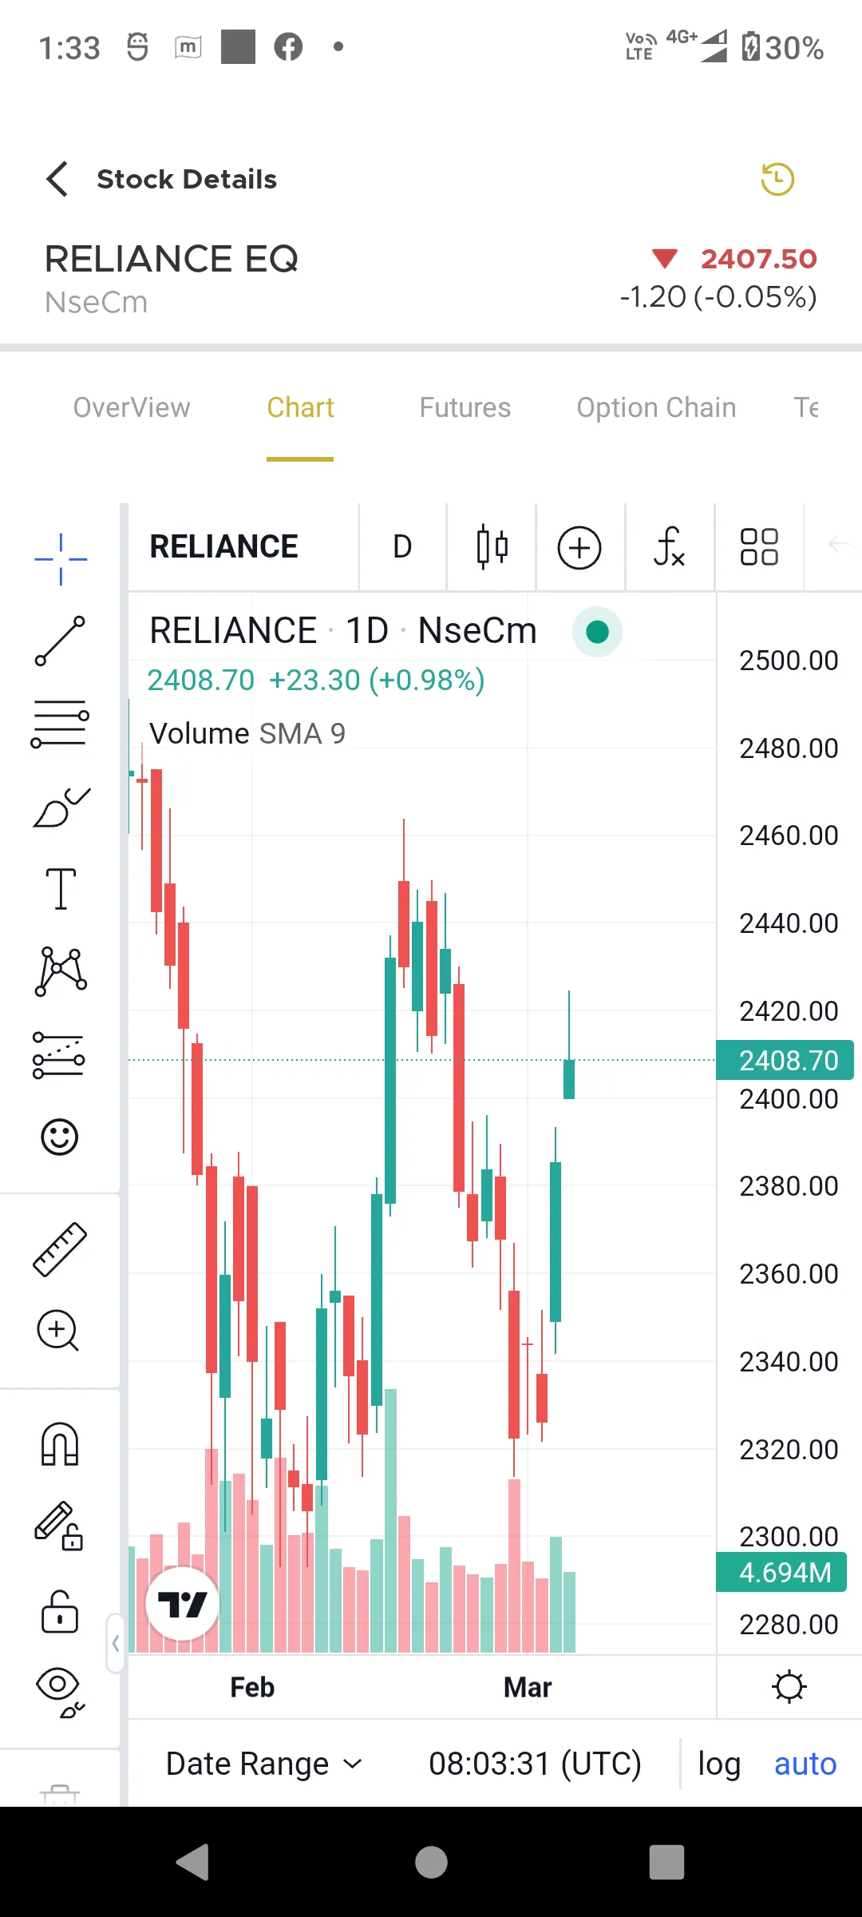862x1917 pixels.
Task: Toggle auto scale on price axis
Action: (x=805, y=1764)
